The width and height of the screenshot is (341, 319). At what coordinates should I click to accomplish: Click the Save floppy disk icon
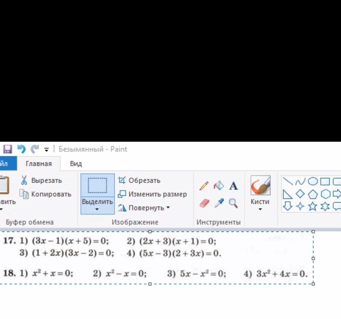pyautogui.click(x=8, y=149)
